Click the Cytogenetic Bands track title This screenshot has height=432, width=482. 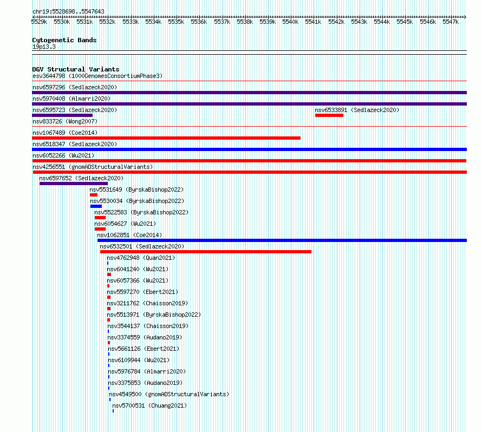64,40
